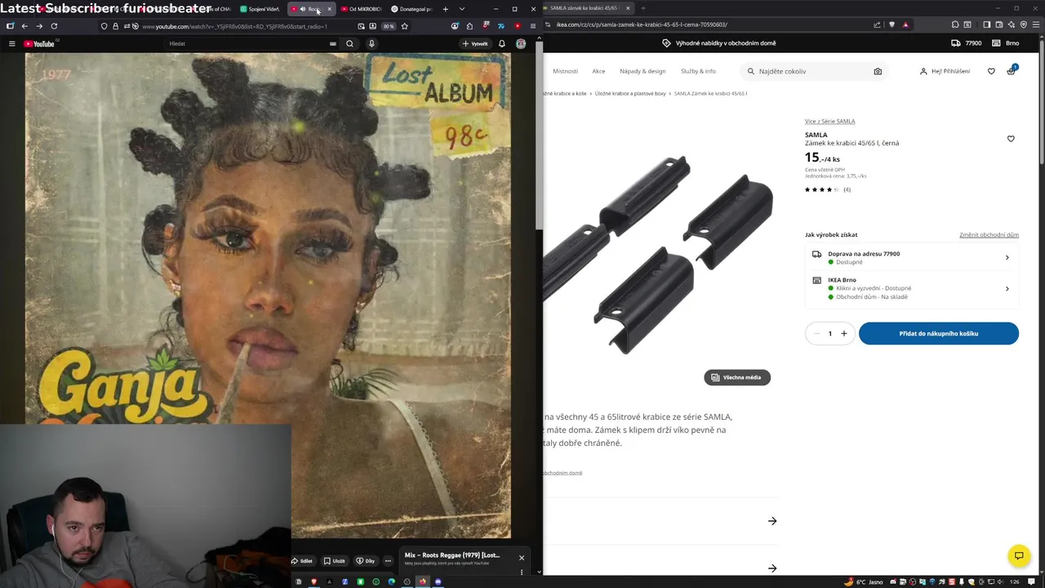Viewport: 1045px width, 588px height.
Task: Share the IKEA page from address bar
Action: coord(877,24)
